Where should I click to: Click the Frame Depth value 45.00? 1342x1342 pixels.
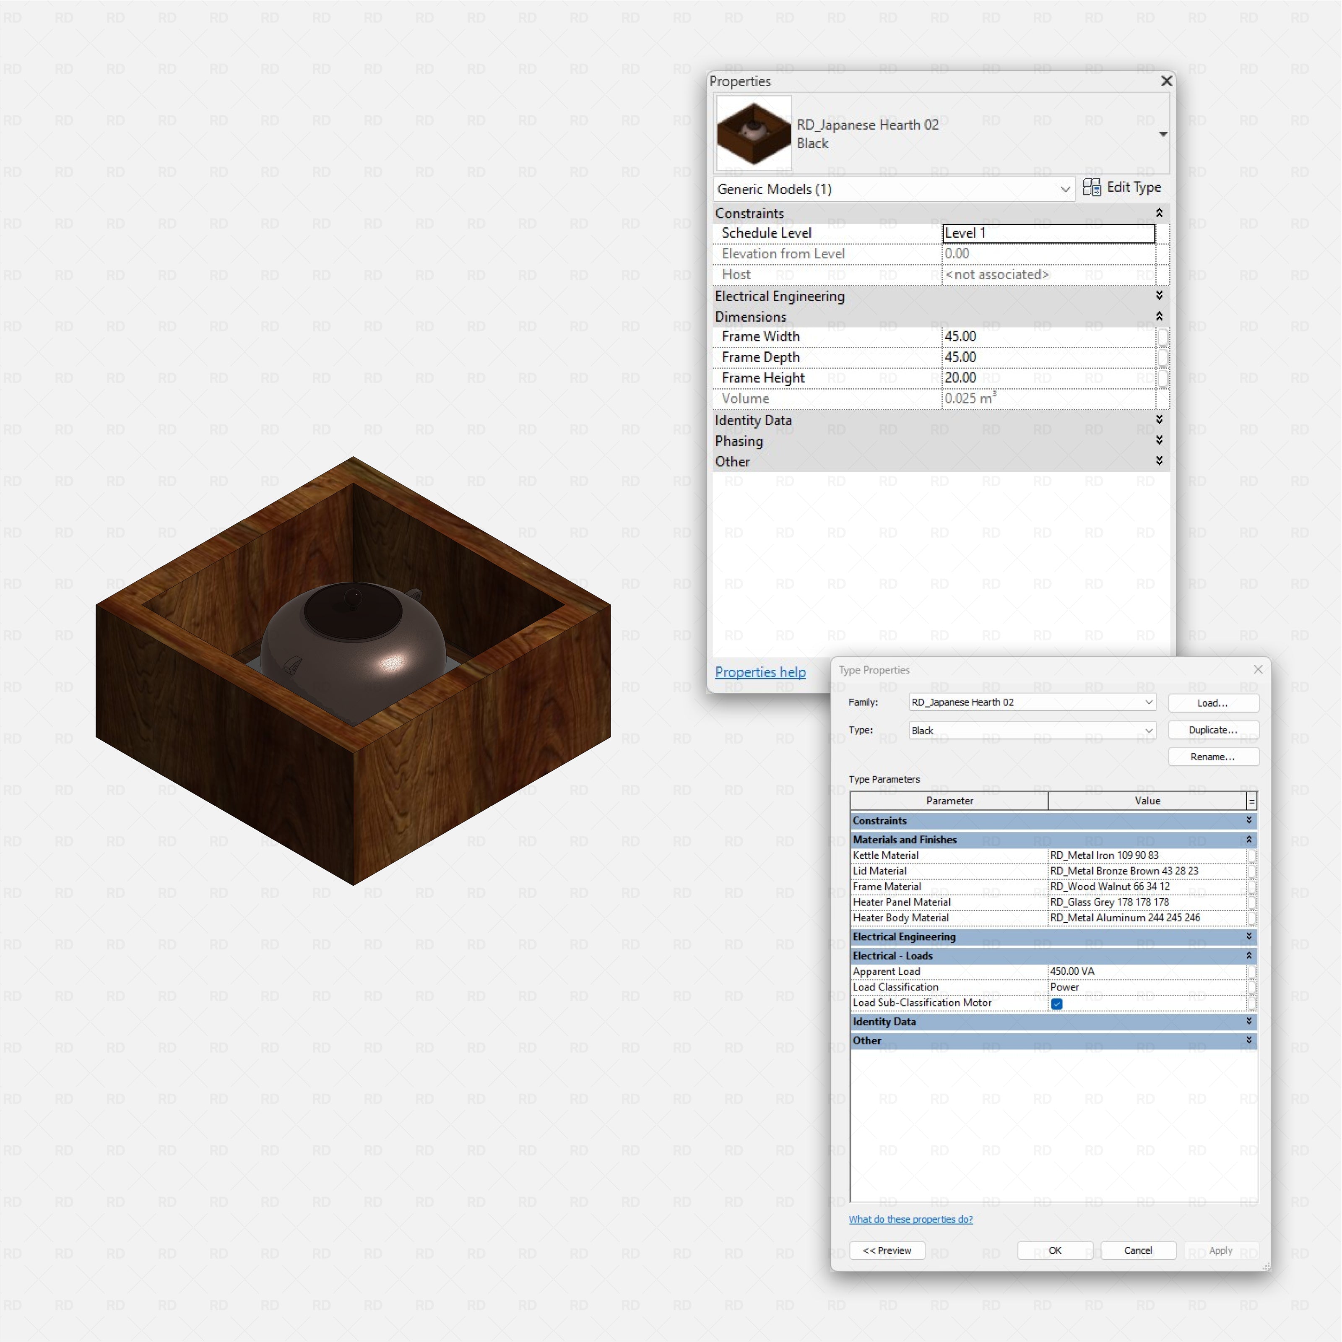tap(1048, 357)
